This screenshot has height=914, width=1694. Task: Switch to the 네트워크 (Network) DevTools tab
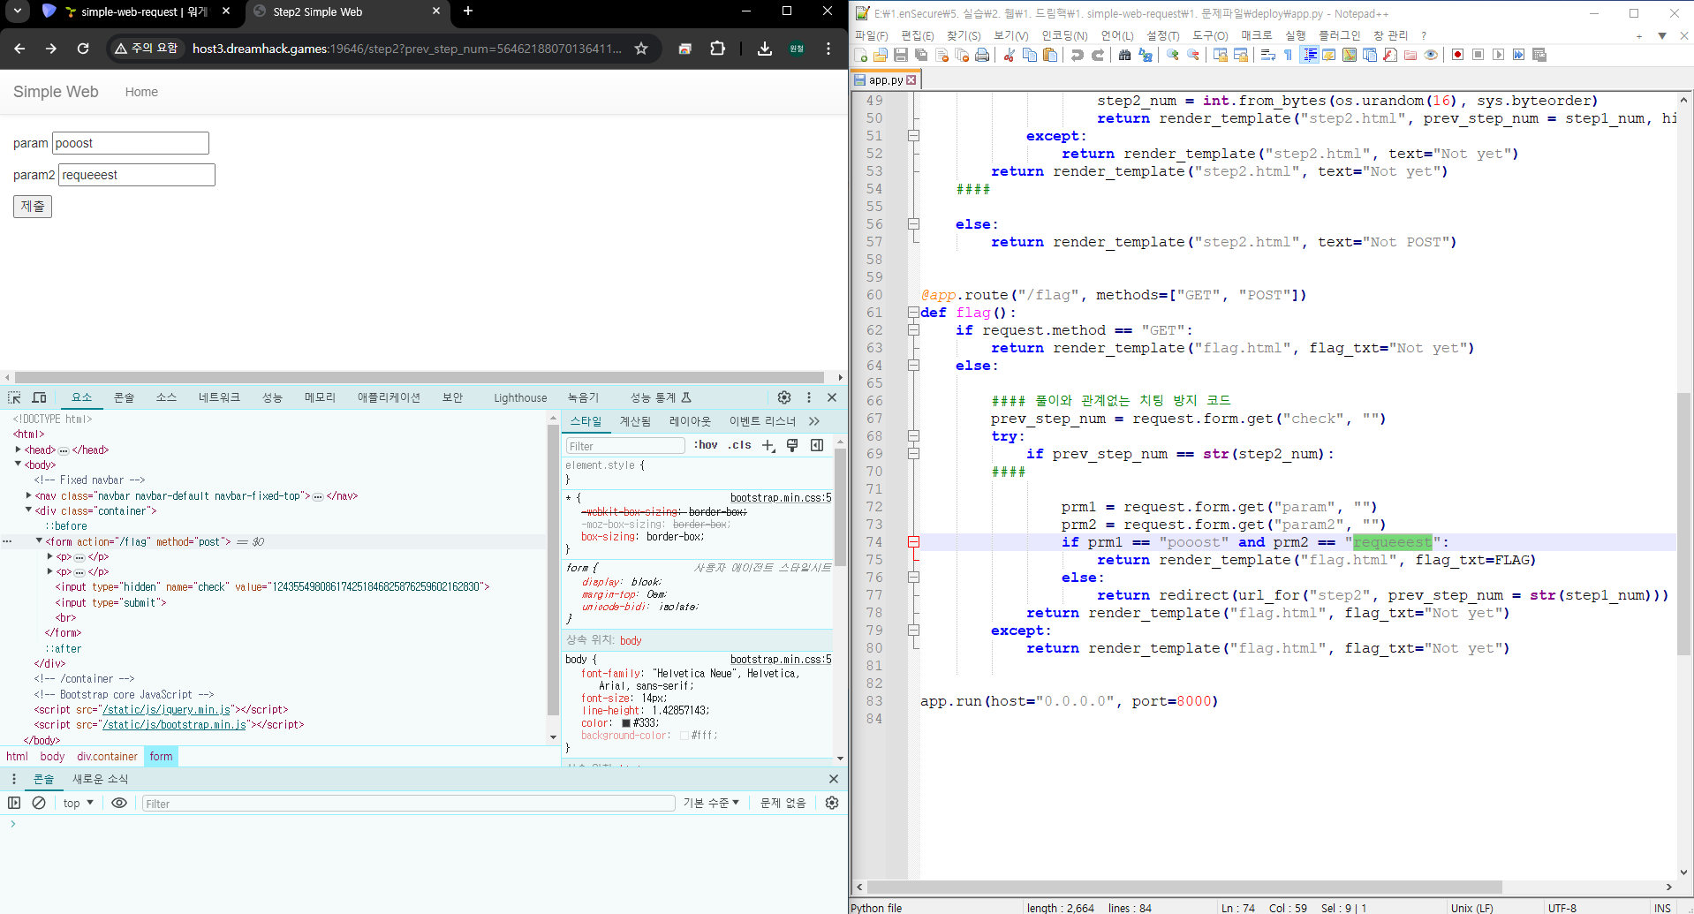point(219,397)
